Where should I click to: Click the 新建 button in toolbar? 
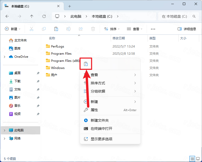click(x=13, y=29)
